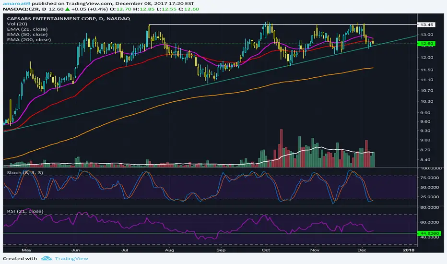447x264 pixels.
Task: Click the 12.00 price axis label
Action: coord(426,58)
